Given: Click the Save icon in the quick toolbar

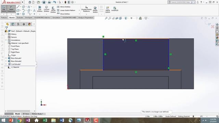Looking at the screenshot, I should pos(44,2).
